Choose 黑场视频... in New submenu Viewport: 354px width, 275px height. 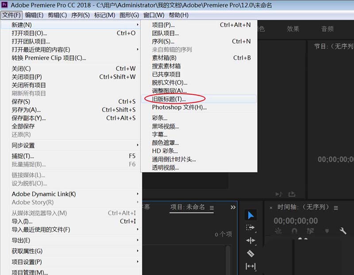click(x=199, y=126)
